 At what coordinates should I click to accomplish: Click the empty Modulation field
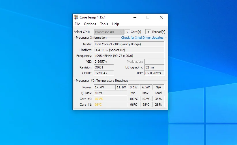click(155, 62)
